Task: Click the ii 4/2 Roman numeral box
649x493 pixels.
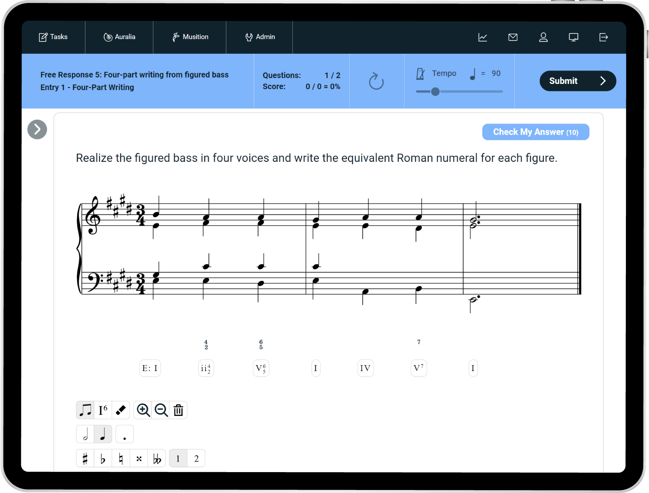Action: click(206, 368)
